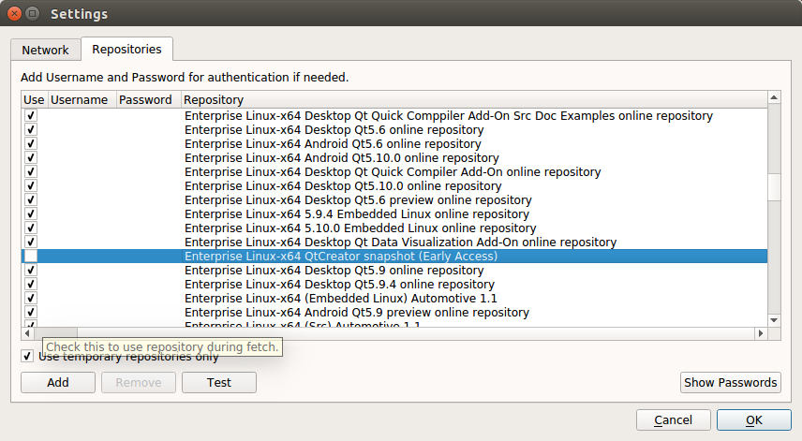Image resolution: width=802 pixels, height=441 pixels.
Task: Select 5.10.0 Embedded Linux online repository row
Action: pyautogui.click(x=394, y=228)
